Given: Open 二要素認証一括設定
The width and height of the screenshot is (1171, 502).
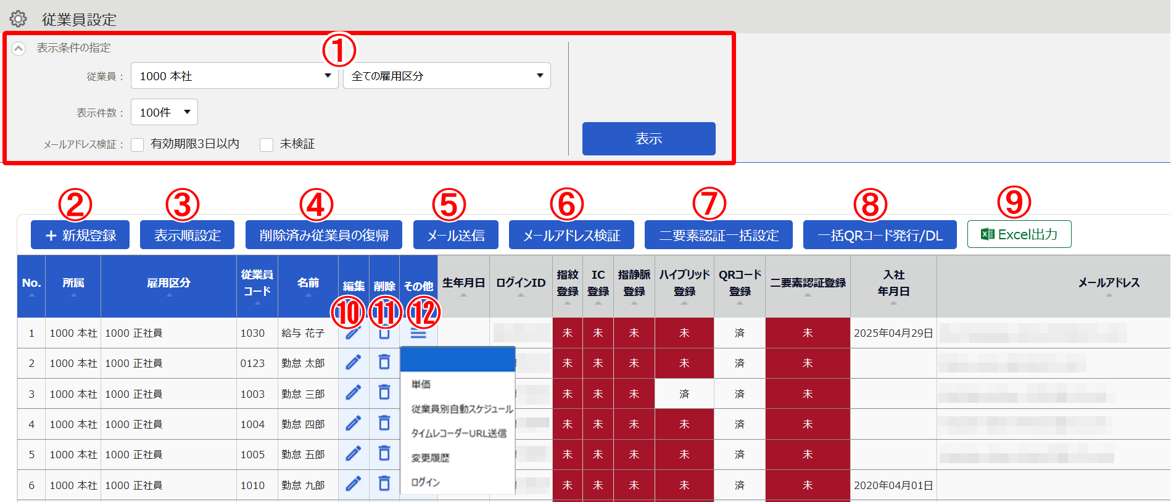Looking at the screenshot, I should (719, 235).
